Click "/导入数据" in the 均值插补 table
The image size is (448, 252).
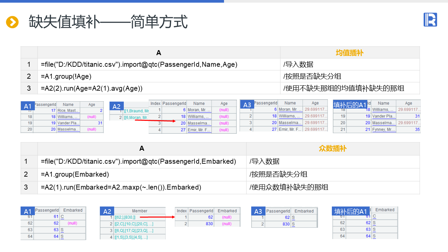298,64
